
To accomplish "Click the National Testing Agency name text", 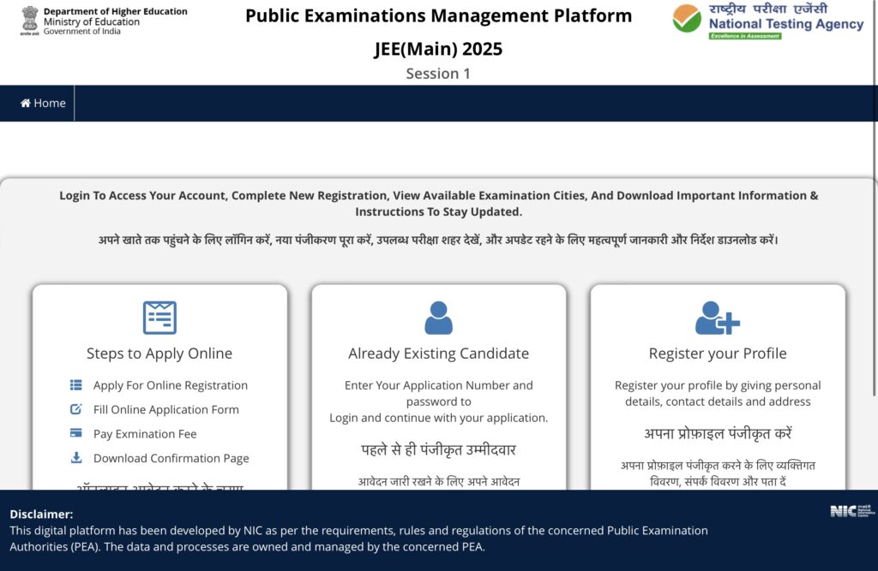I will click(786, 24).
